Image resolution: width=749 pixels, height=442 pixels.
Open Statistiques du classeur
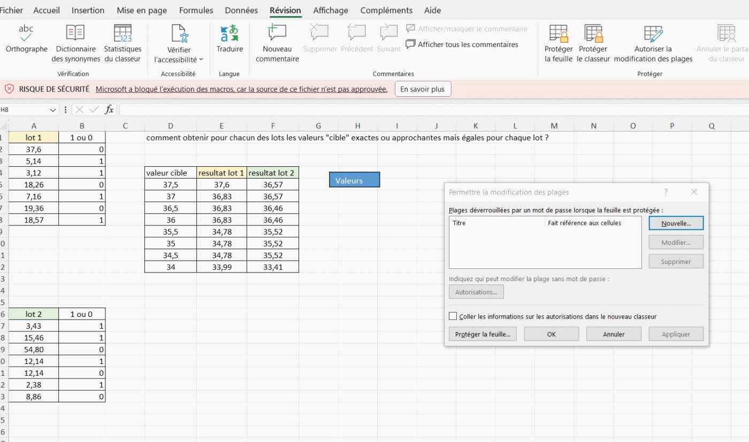click(x=123, y=33)
